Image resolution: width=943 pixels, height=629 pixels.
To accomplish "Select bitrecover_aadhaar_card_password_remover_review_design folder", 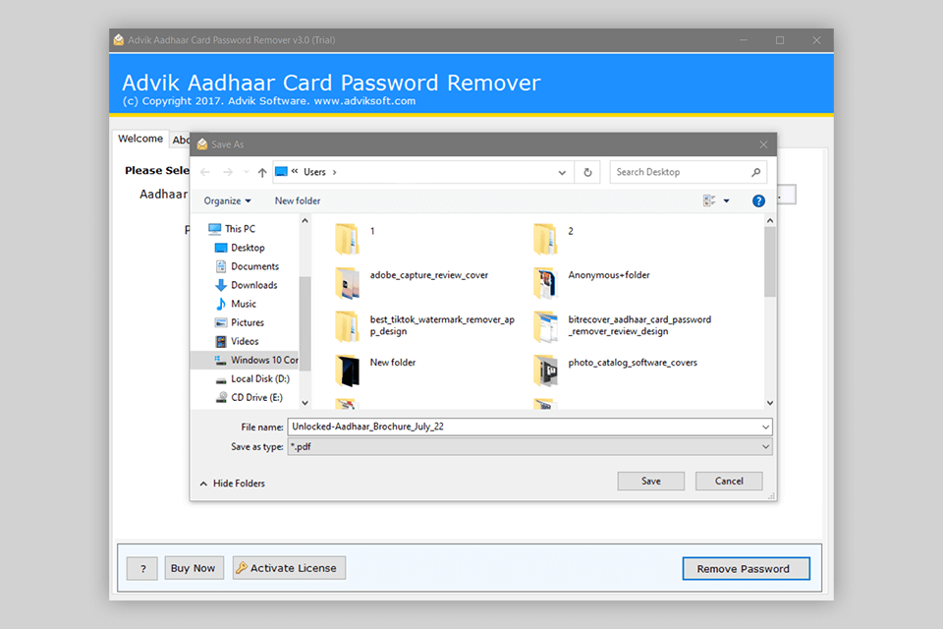I will point(622,325).
